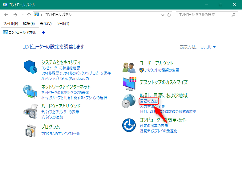Click プログラムのアンインストール link
This screenshot has width=242, height=182.
pyautogui.click(x=60, y=134)
